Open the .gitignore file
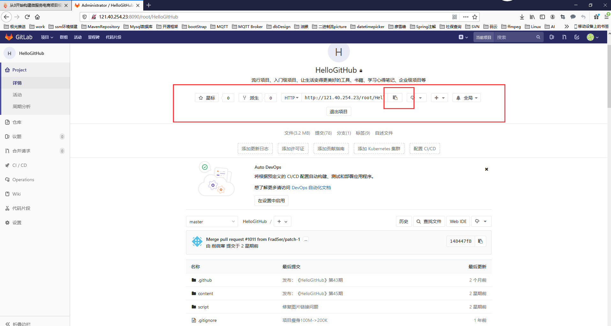Viewport: 611px width, 326px height. (x=207, y=320)
